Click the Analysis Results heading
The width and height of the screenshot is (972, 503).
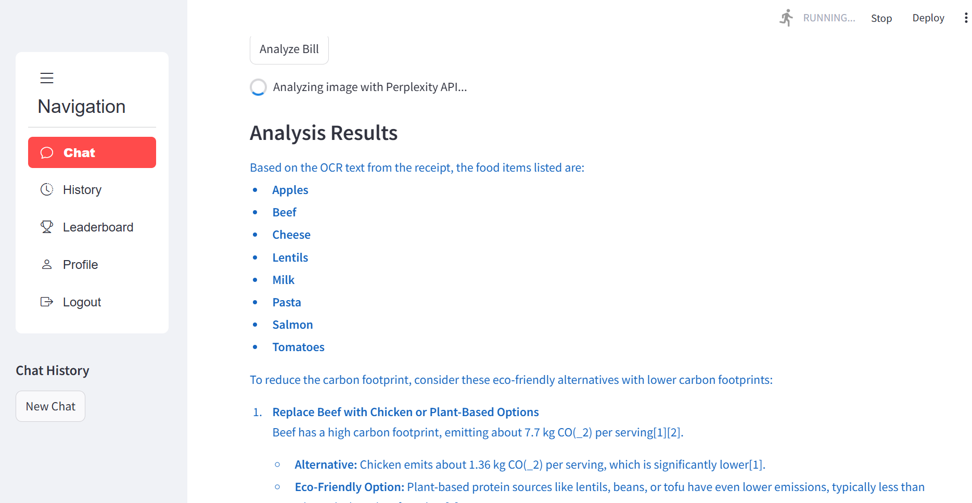click(x=324, y=133)
